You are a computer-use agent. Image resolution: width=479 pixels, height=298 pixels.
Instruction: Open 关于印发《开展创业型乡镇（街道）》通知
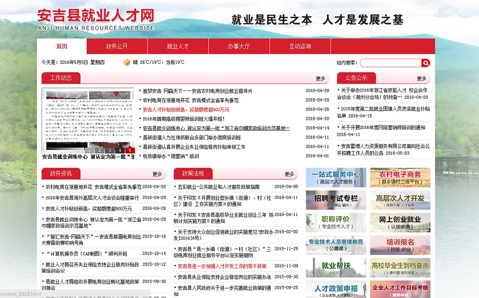[223, 201]
